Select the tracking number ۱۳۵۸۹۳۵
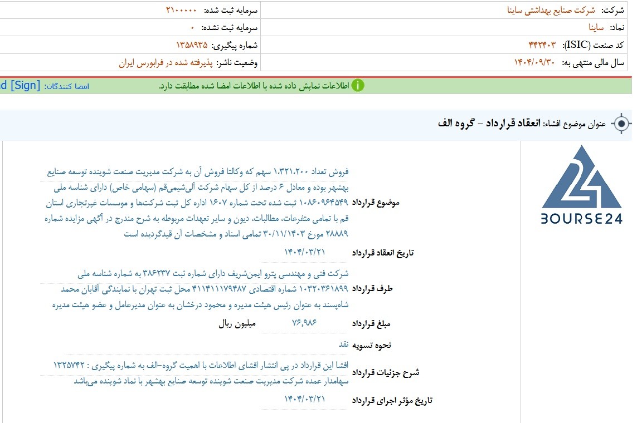The height and width of the screenshot is (423, 637). tap(192, 45)
